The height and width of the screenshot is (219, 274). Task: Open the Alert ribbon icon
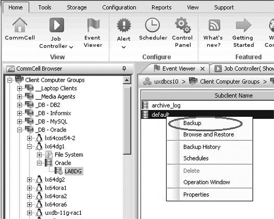(x=124, y=25)
